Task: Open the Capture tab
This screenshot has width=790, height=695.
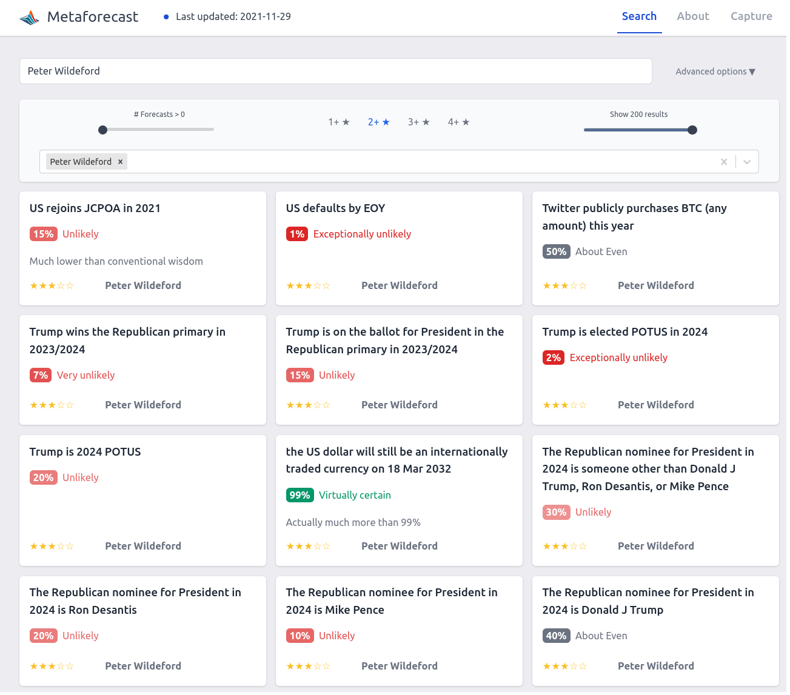Action: click(751, 16)
